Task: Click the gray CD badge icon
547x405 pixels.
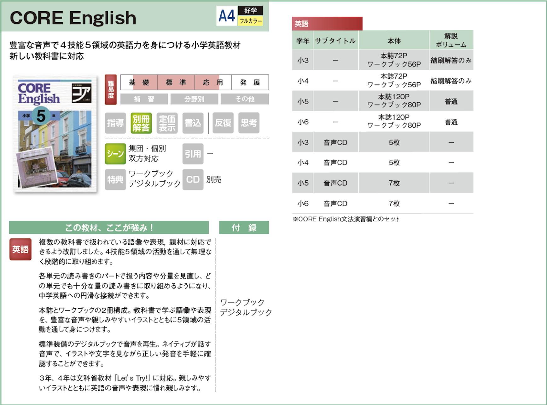Action: 193,180
